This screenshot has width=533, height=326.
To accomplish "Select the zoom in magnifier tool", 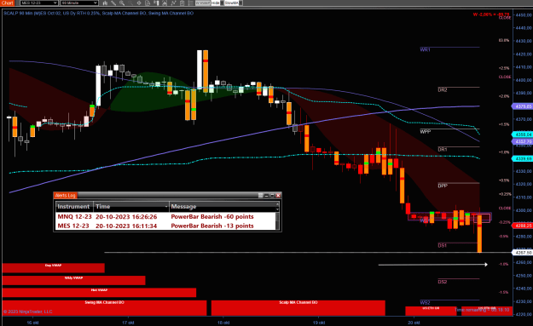I will [122, 3].
